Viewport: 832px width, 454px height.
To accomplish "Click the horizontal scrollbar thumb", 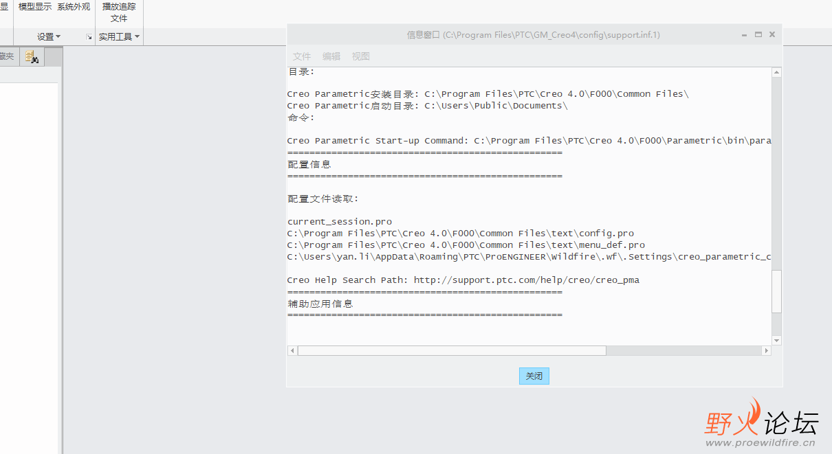I will point(452,350).
